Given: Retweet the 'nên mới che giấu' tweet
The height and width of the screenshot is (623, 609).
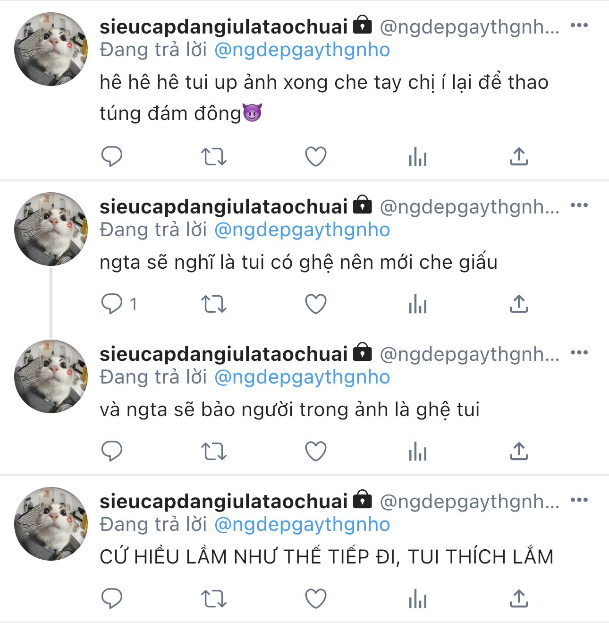Looking at the screenshot, I should [x=214, y=304].
